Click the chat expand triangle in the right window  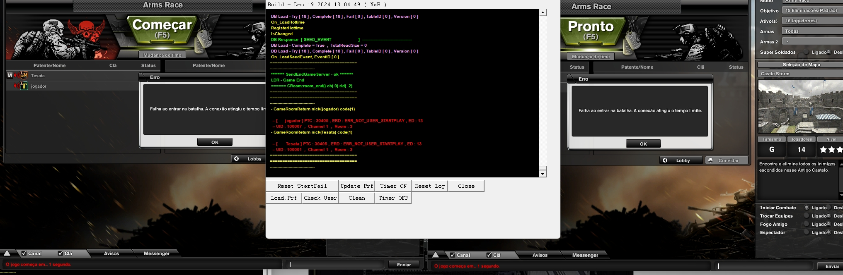coord(436,255)
